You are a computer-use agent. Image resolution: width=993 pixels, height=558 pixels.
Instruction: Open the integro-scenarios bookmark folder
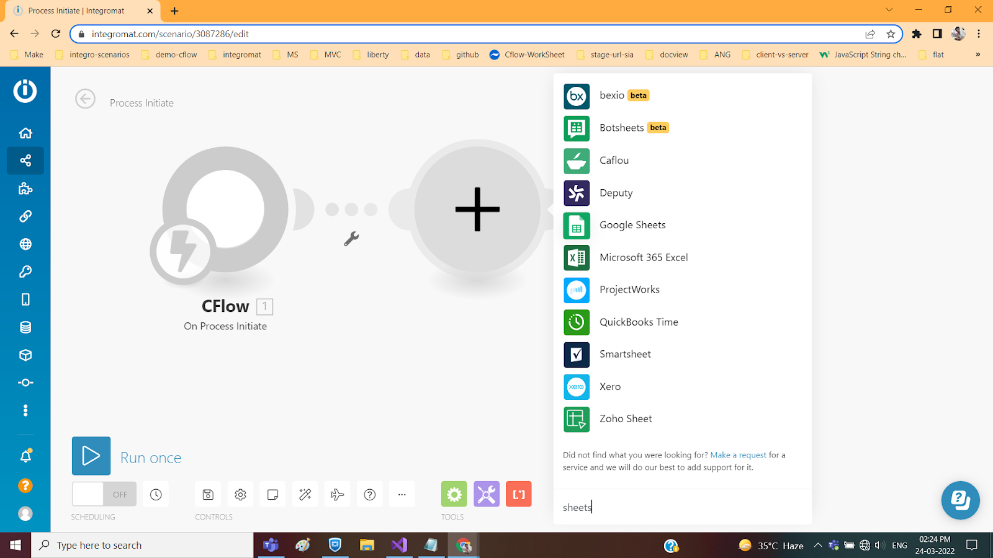[92, 55]
